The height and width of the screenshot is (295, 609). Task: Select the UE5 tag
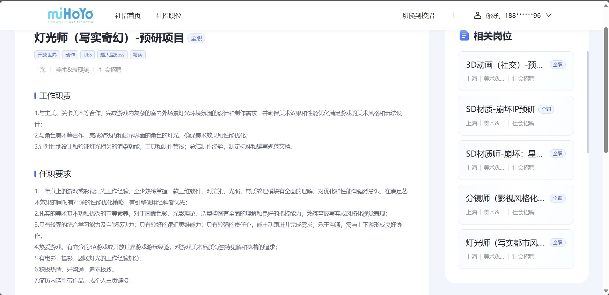click(87, 55)
